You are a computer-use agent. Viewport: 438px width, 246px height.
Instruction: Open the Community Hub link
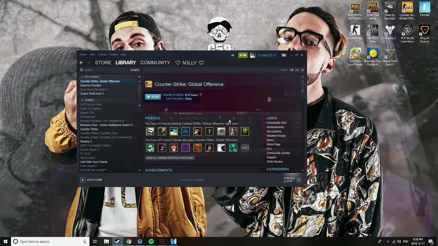coord(276,123)
